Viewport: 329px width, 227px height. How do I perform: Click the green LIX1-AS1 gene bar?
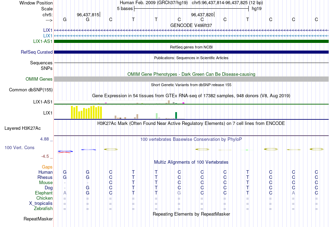[x=191, y=41]
